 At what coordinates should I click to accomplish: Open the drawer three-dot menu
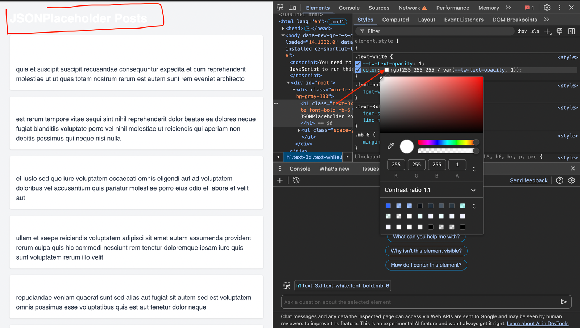click(279, 169)
